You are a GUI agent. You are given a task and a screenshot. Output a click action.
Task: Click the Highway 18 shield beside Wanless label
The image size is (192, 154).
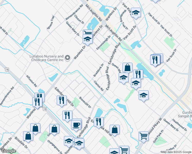[x=45, y=109]
